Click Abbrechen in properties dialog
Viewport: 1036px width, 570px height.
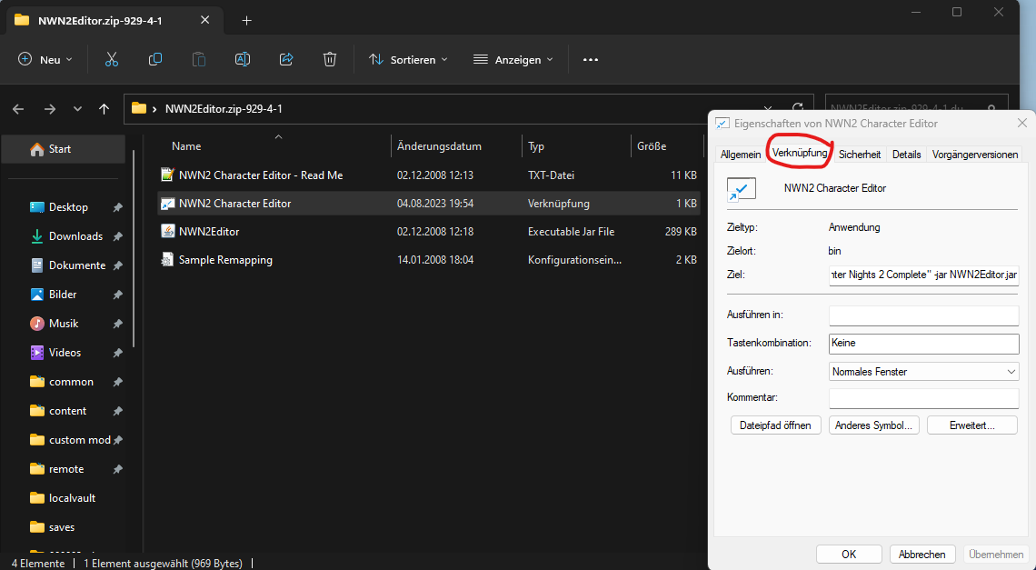[x=921, y=555]
